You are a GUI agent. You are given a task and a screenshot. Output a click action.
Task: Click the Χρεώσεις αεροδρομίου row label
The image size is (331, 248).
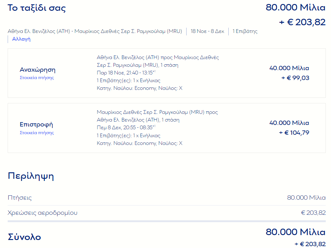point(42,213)
